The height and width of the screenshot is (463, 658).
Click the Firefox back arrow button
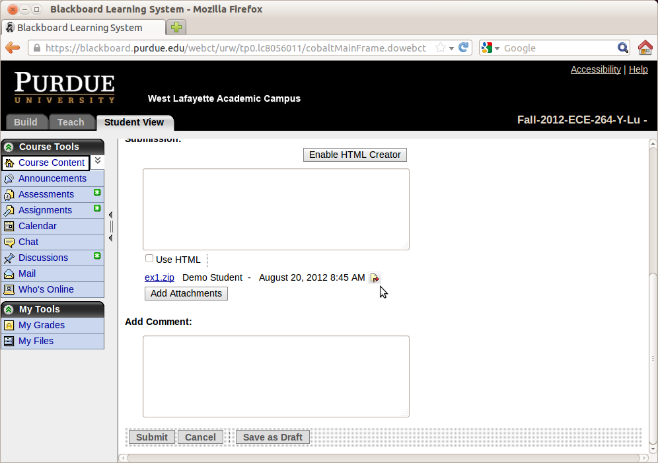[x=13, y=48]
